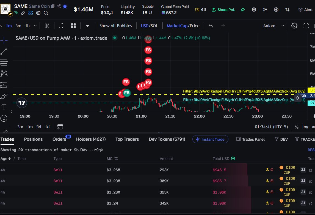The width and height of the screenshot is (315, 215).
Task: Open the emoji icons tool
Action: [x=4, y=118]
